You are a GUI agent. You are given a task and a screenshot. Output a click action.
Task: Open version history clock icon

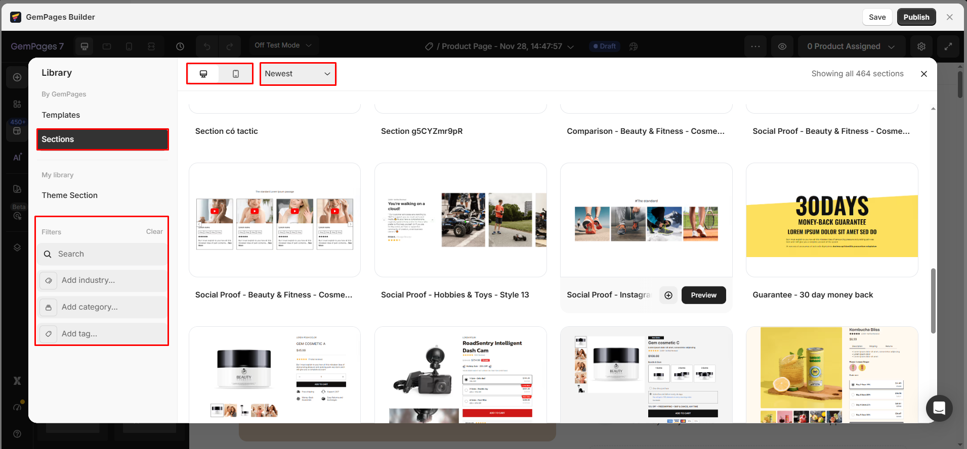[180, 46]
